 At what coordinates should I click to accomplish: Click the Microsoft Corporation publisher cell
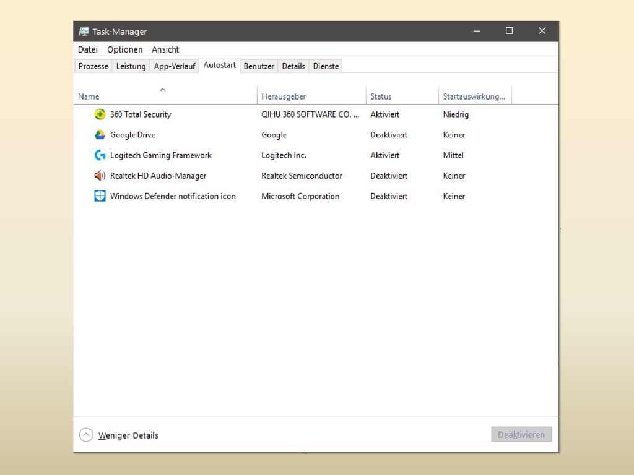coord(300,196)
